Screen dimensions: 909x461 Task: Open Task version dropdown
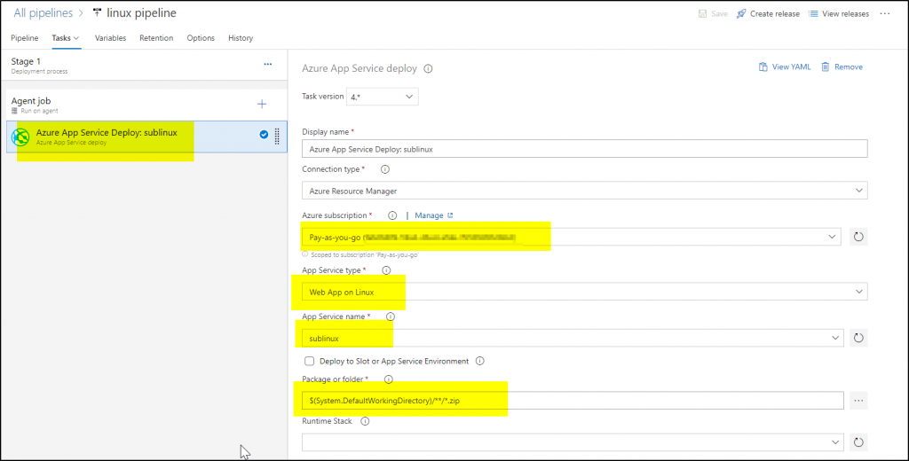coord(382,97)
